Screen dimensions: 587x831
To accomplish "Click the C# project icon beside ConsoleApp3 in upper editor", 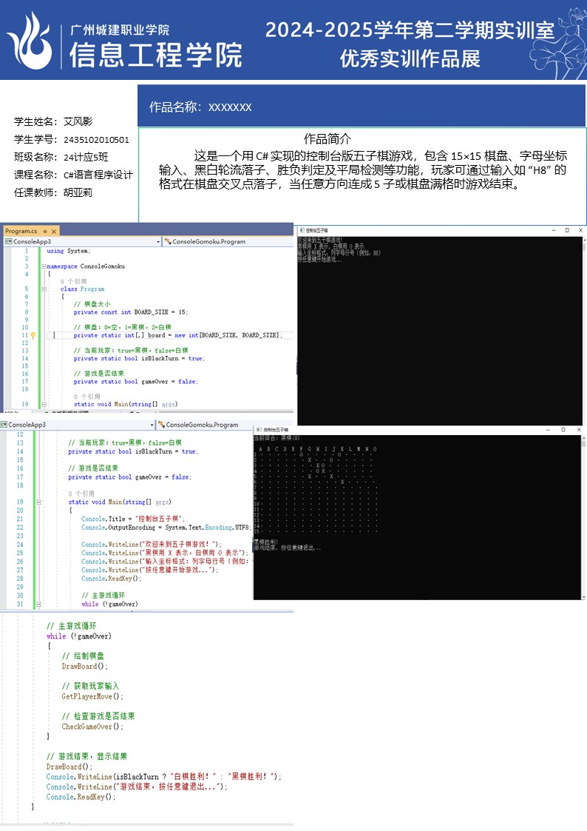I will (x=8, y=242).
